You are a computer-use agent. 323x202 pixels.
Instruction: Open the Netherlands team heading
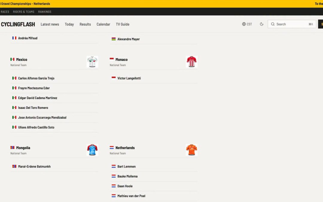125,148
